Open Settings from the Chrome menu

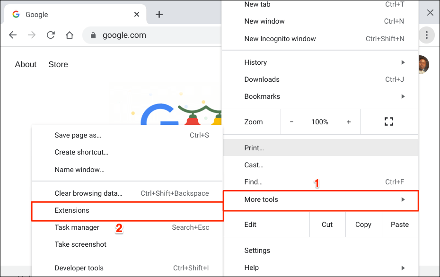(257, 251)
